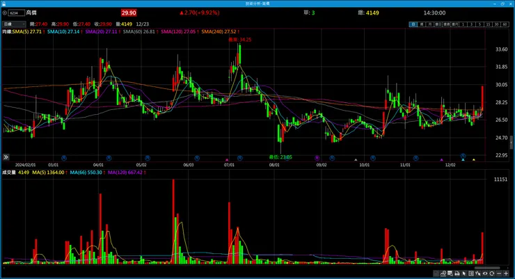Screen dimensions: 515x279
Task: Click the SMA(10) 27.14 label
Action: coord(63,31)
